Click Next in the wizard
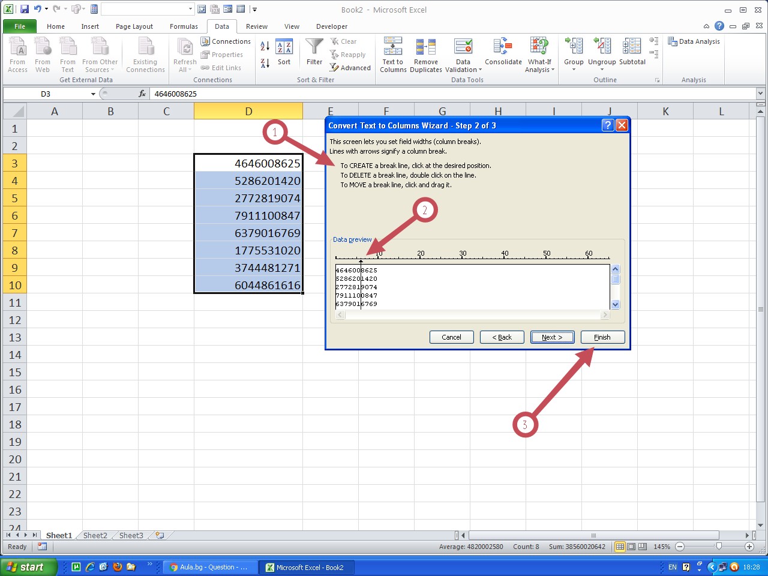 pos(552,337)
